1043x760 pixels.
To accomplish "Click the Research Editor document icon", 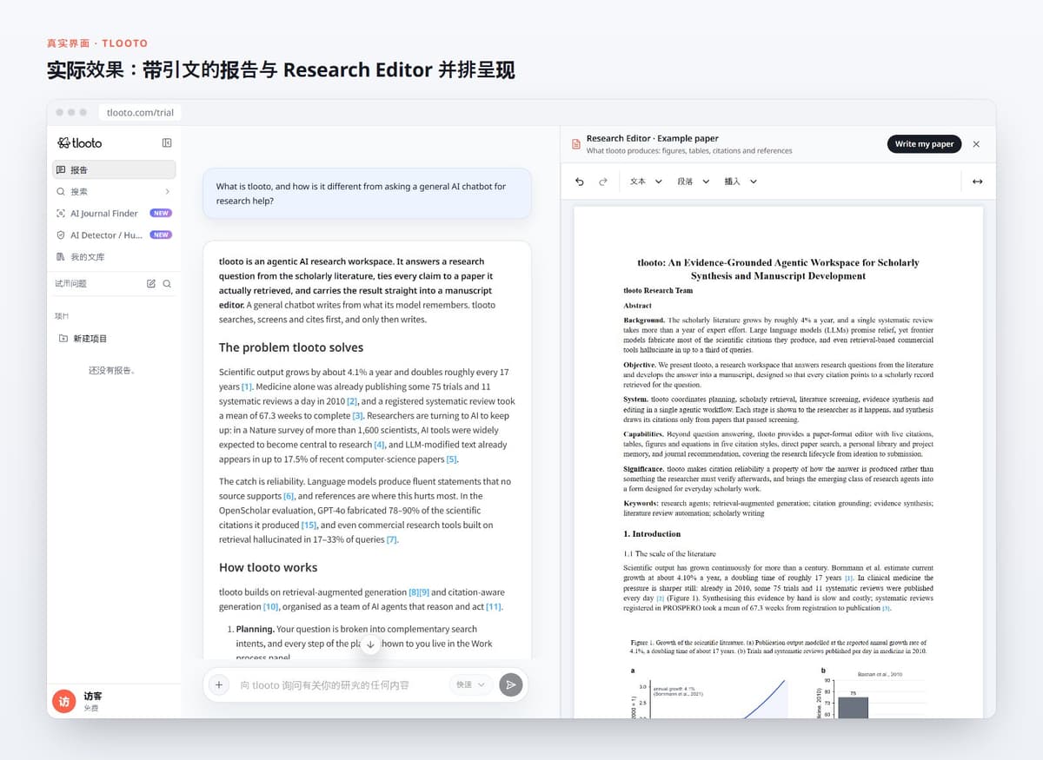I will [x=575, y=144].
